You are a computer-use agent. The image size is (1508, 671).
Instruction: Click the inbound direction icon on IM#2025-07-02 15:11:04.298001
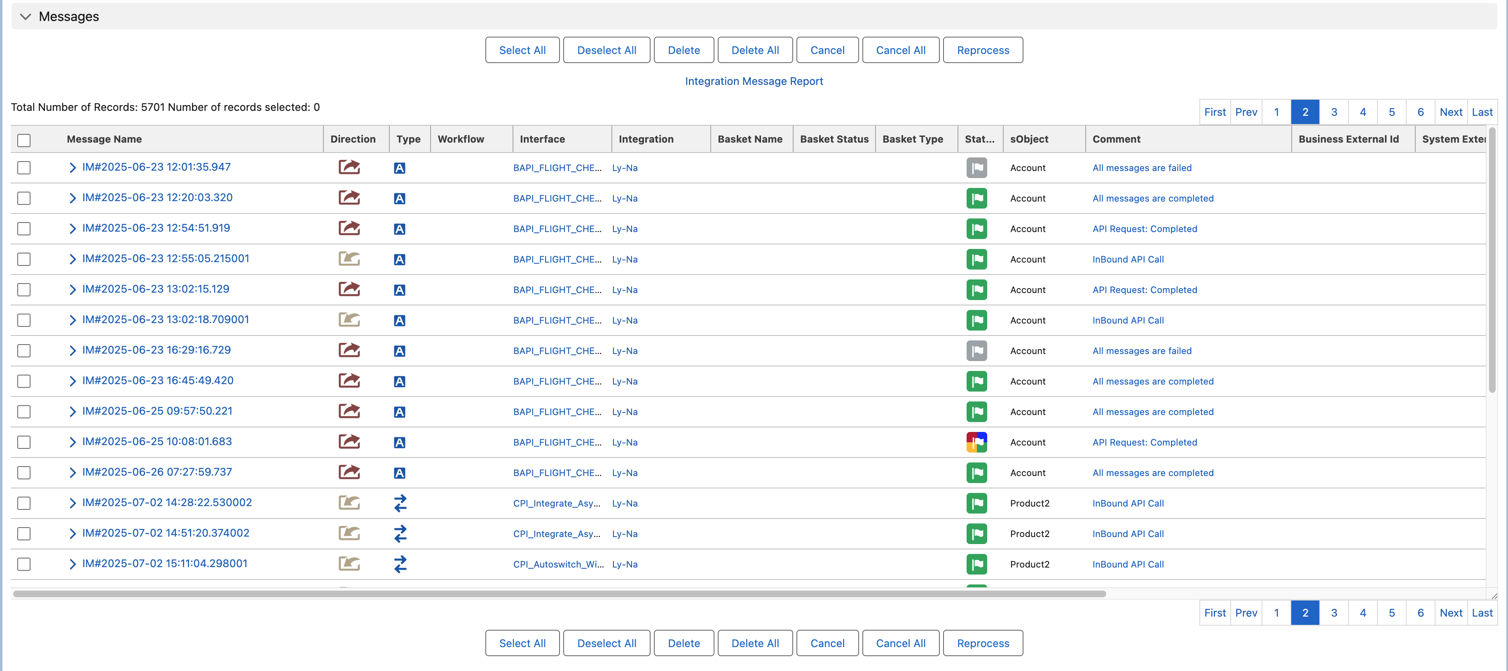349,564
